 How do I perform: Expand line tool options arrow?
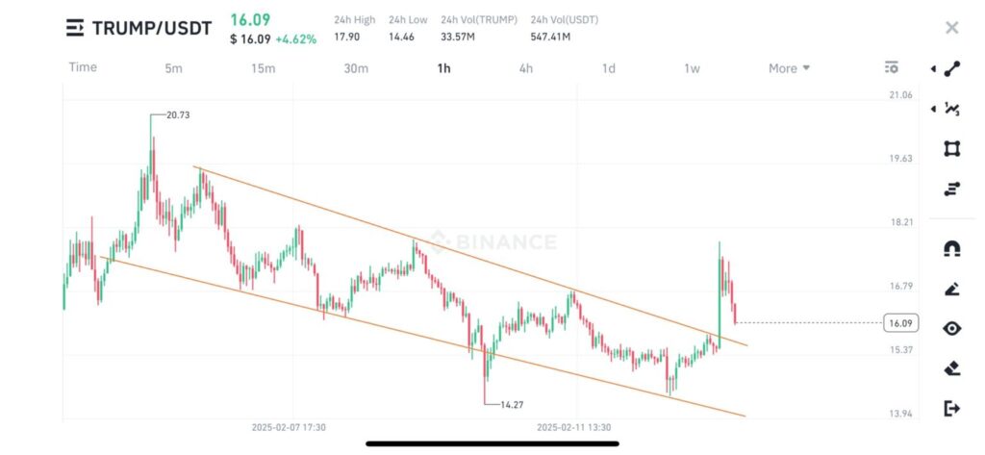coord(933,69)
